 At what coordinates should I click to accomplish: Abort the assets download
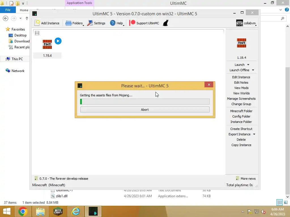[145, 110]
